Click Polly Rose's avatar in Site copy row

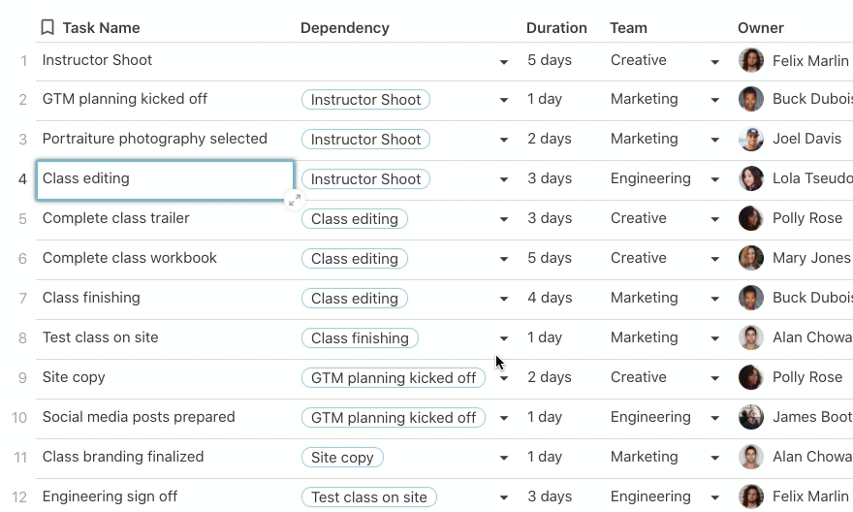pyautogui.click(x=751, y=377)
